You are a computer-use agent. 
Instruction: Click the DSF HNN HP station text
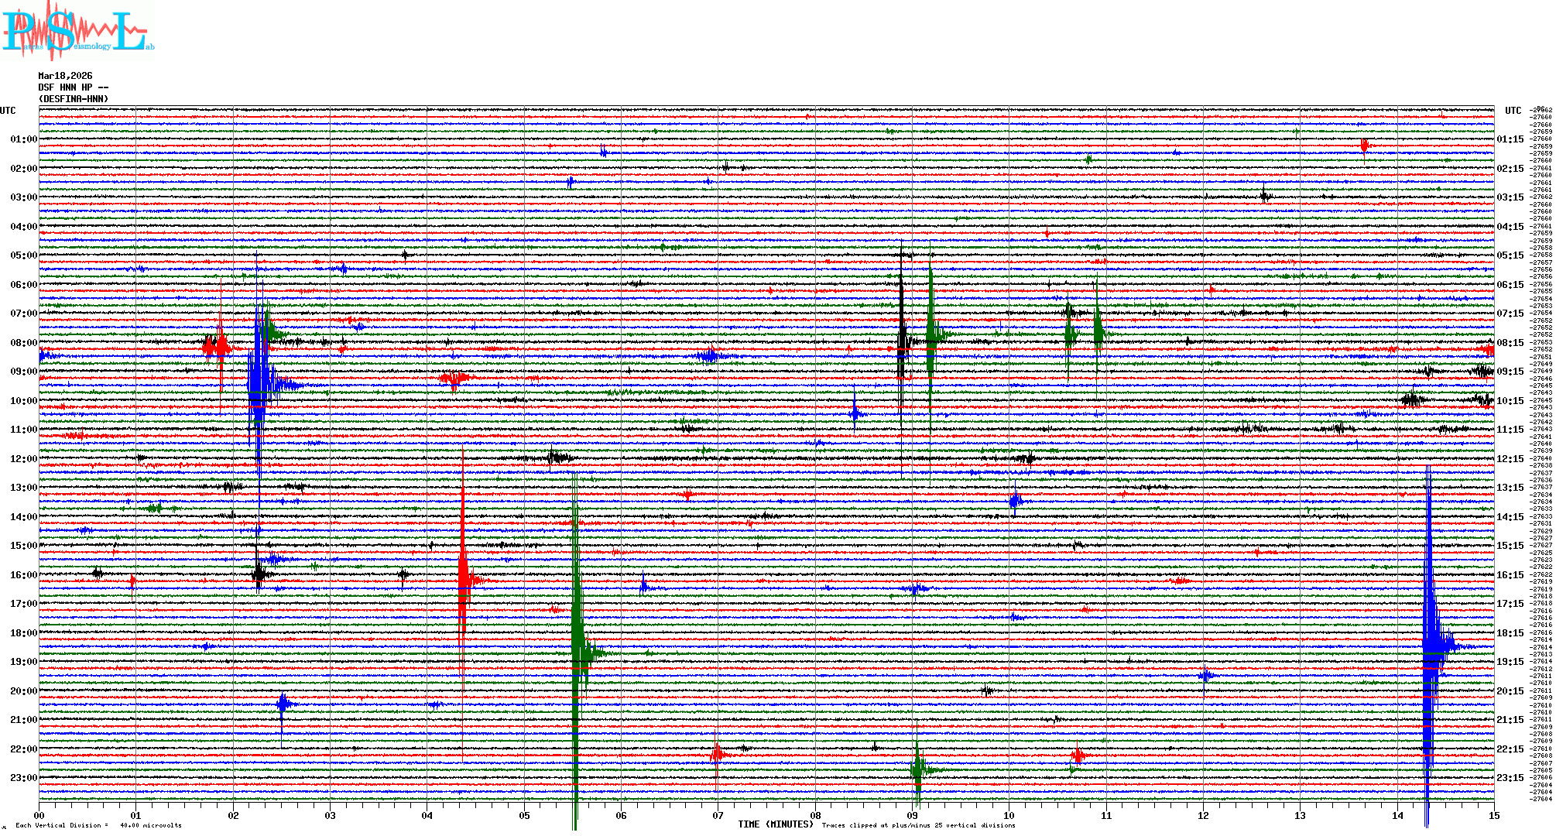[73, 87]
